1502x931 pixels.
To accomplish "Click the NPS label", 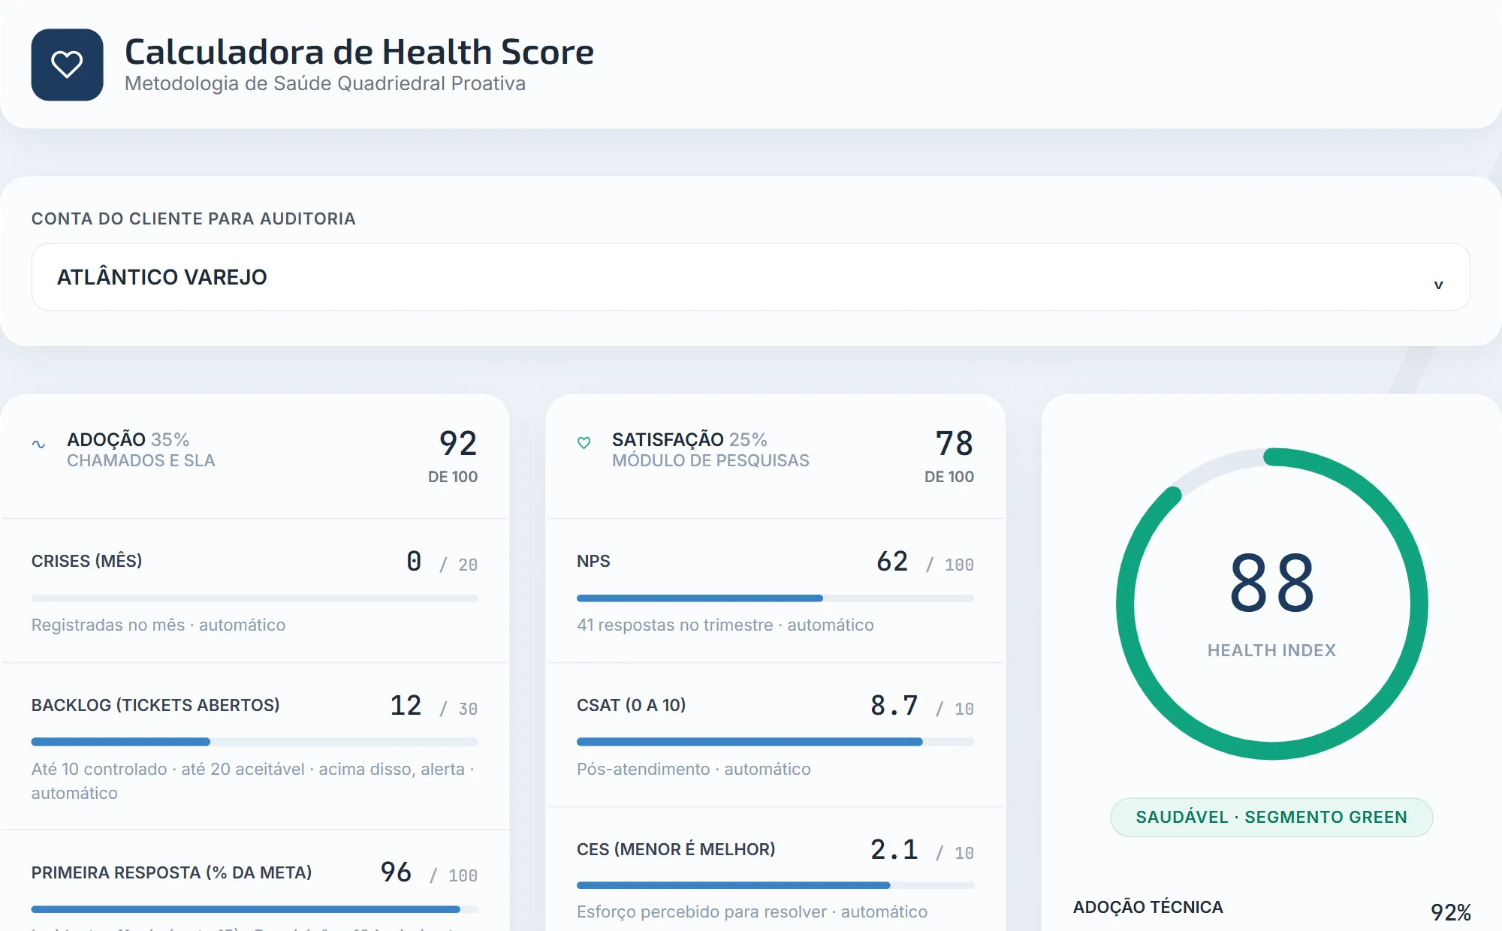I will (x=593, y=561).
